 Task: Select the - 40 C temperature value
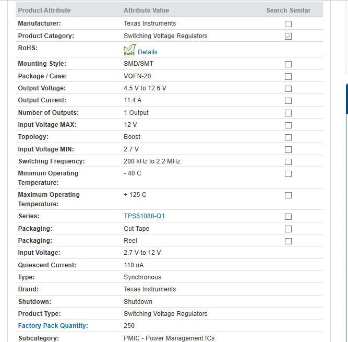coord(133,173)
